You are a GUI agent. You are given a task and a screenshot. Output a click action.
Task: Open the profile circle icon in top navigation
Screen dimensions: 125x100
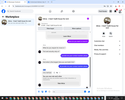pyautogui.click(x=73, y=11)
